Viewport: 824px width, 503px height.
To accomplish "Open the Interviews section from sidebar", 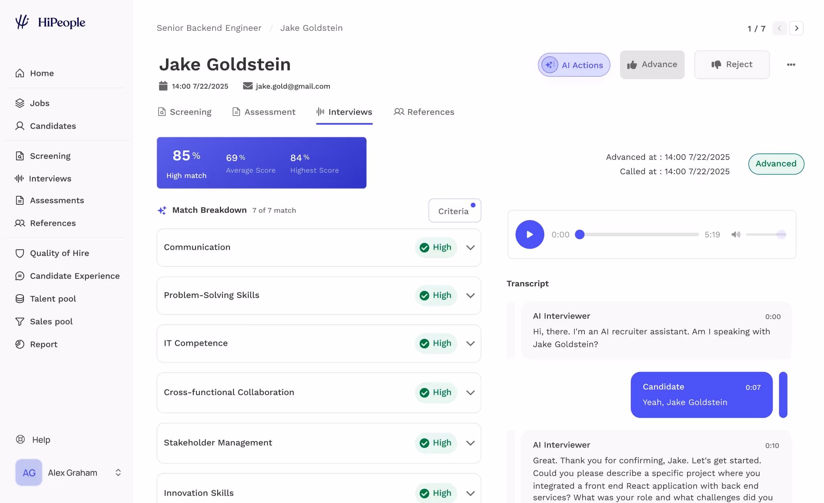I will tap(51, 178).
